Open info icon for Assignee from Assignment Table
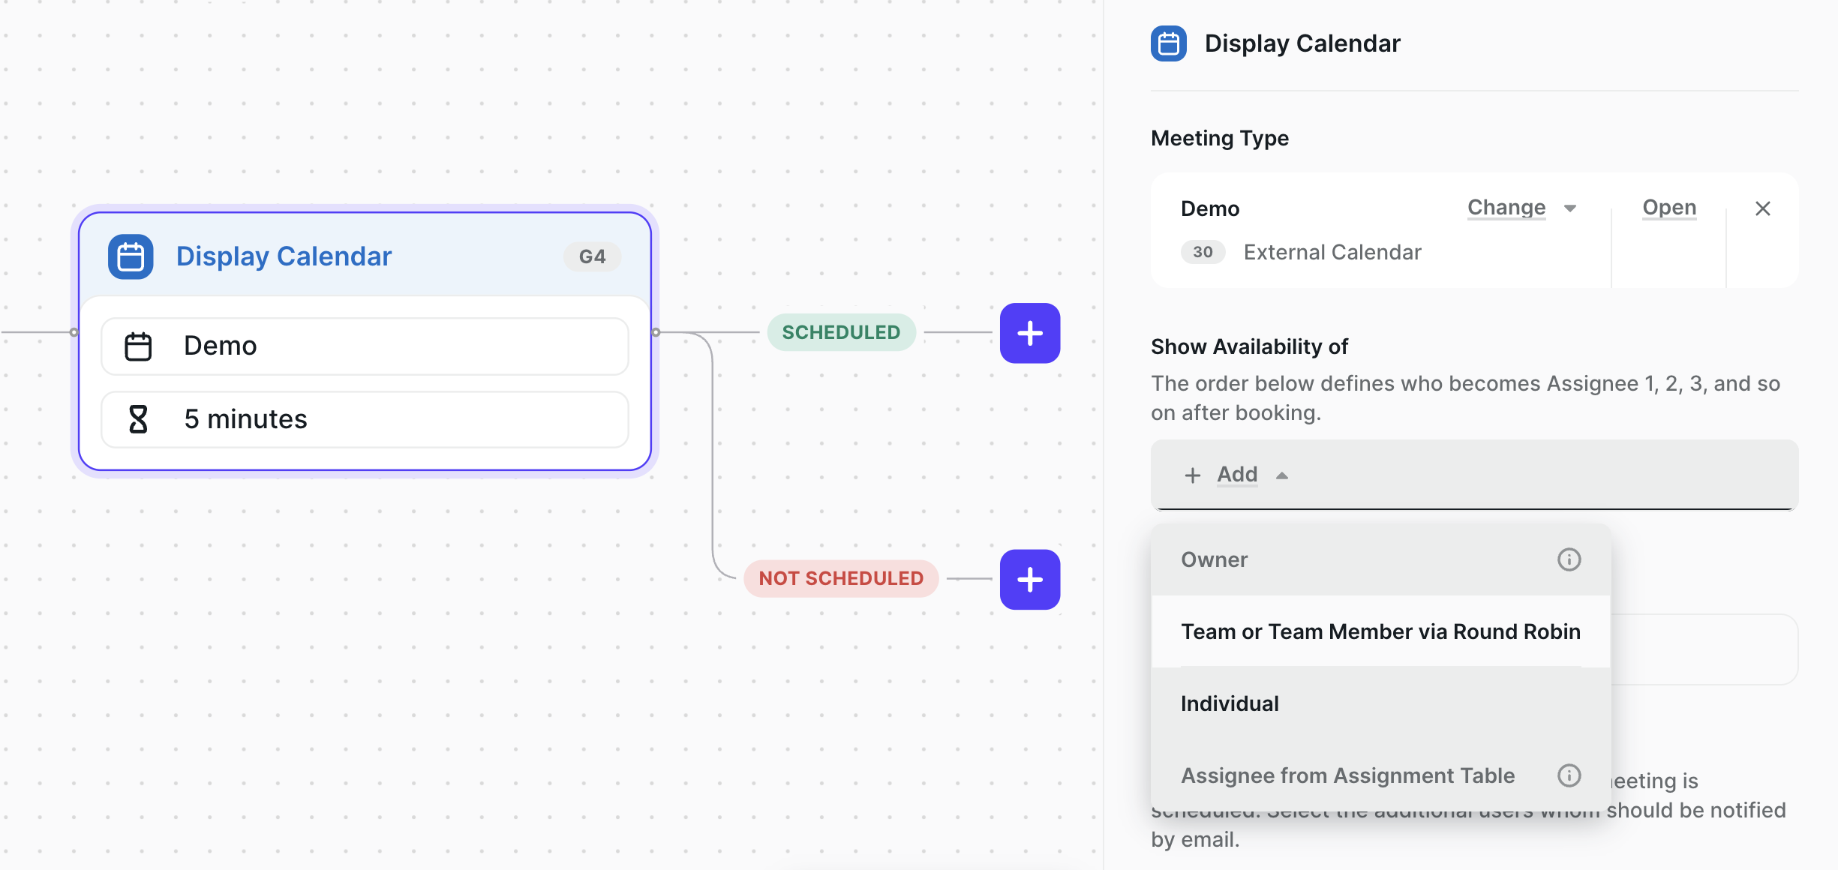The width and height of the screenshot is (1838, 870). coord(1569,775)
